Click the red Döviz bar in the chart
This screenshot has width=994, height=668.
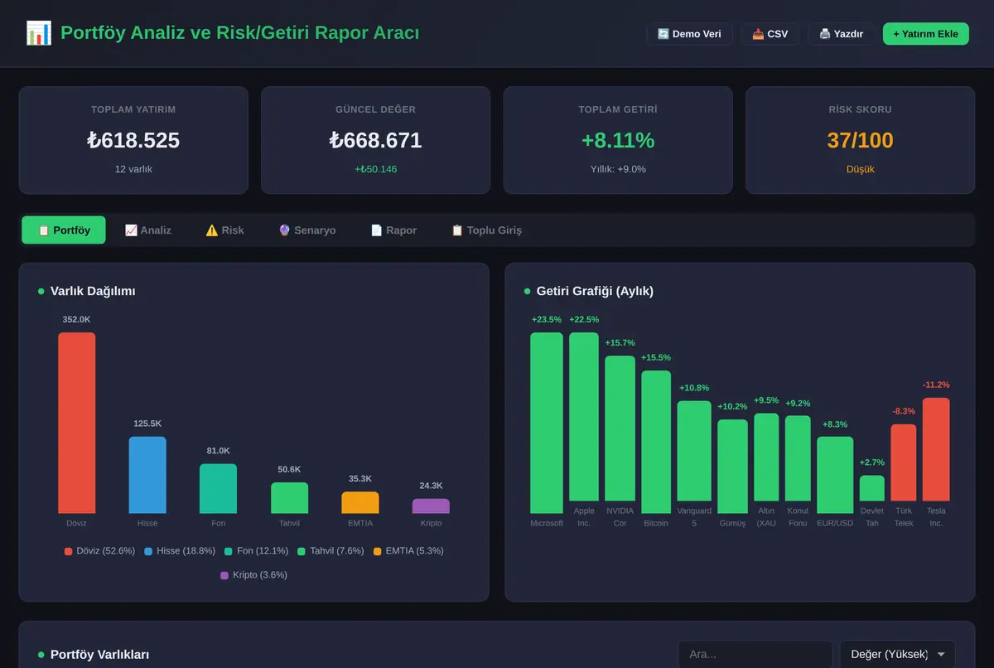click(x=76, y=423)
